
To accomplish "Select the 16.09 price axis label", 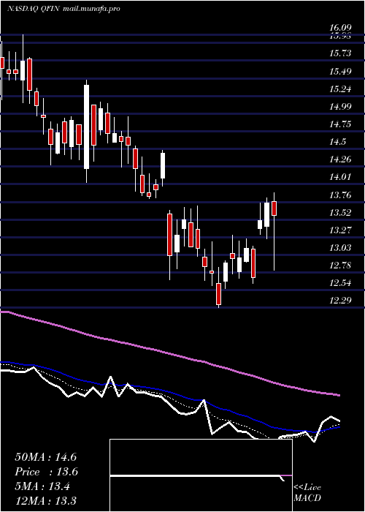I will click(341, 28).
